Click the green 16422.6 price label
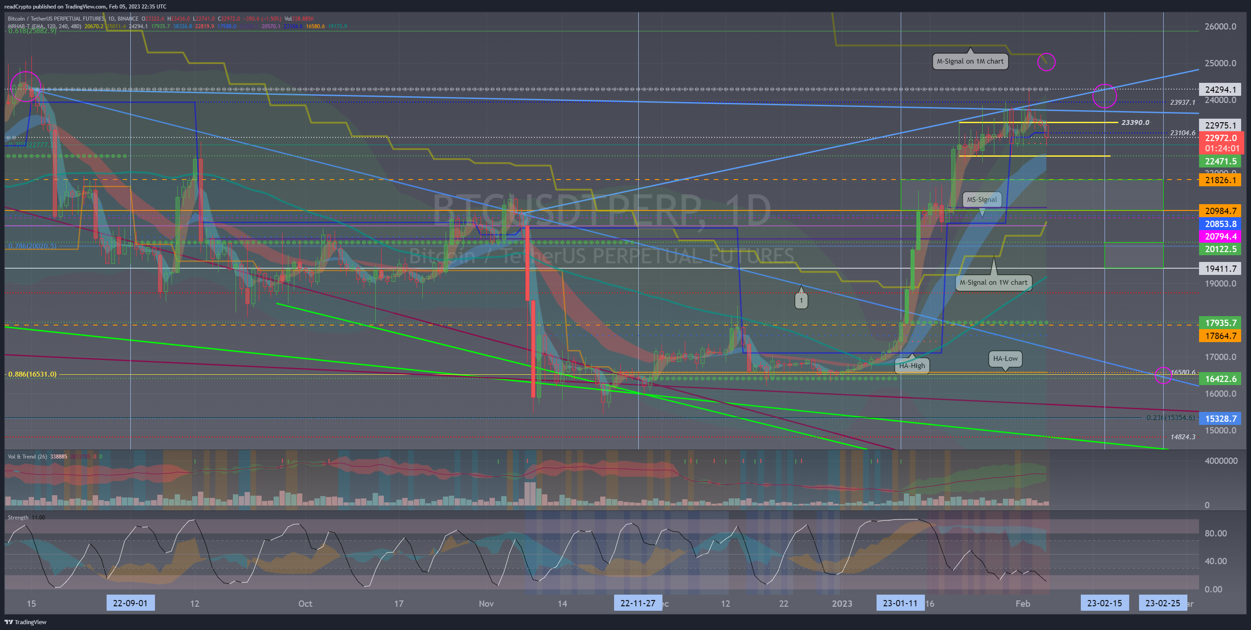 point(1220,379)
